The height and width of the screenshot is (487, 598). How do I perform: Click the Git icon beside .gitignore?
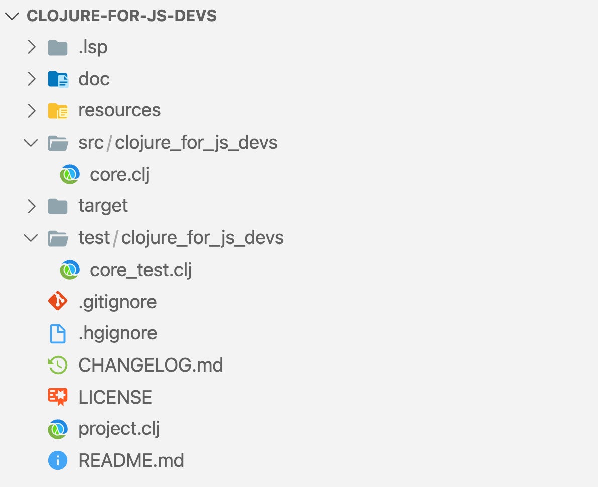[x=58, y=301]
